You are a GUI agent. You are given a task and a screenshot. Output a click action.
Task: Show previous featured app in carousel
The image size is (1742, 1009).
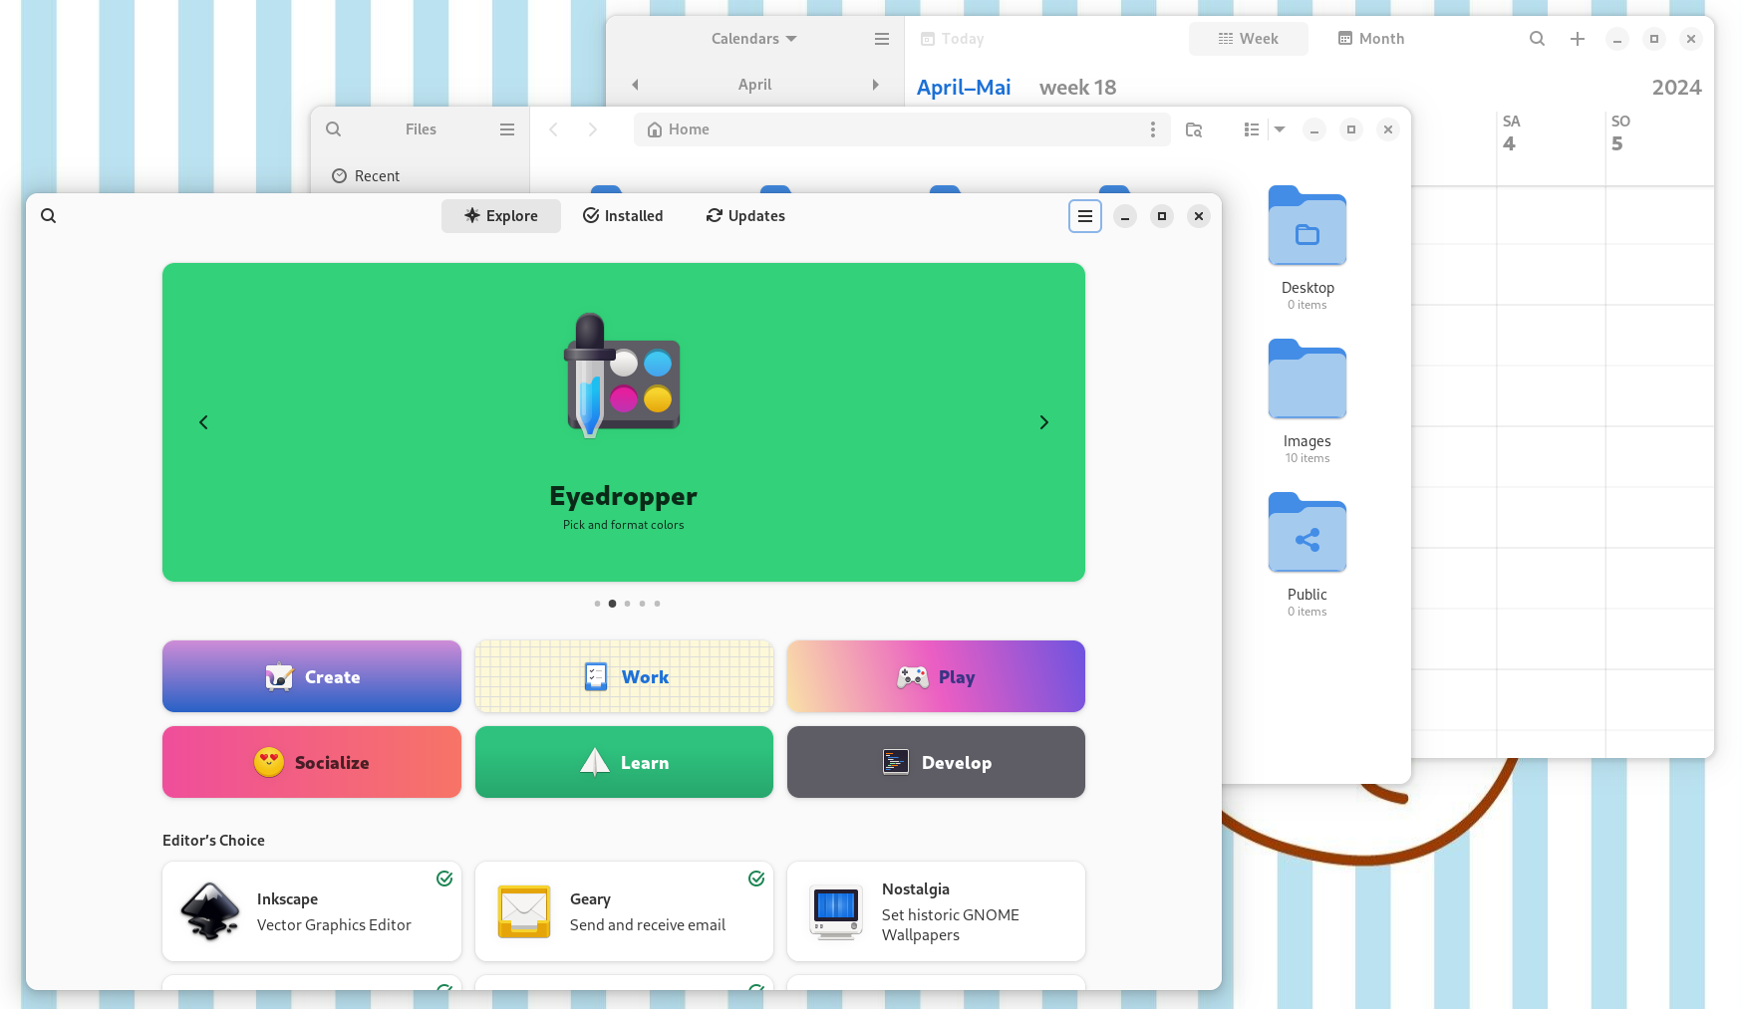point(203,422)
